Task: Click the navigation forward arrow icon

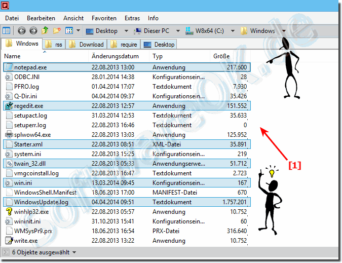Action: tap(33, 31)
